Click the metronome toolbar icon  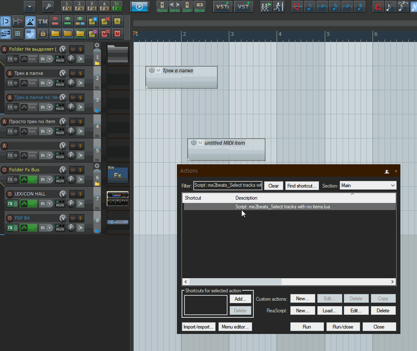click(x=30, y=21)
